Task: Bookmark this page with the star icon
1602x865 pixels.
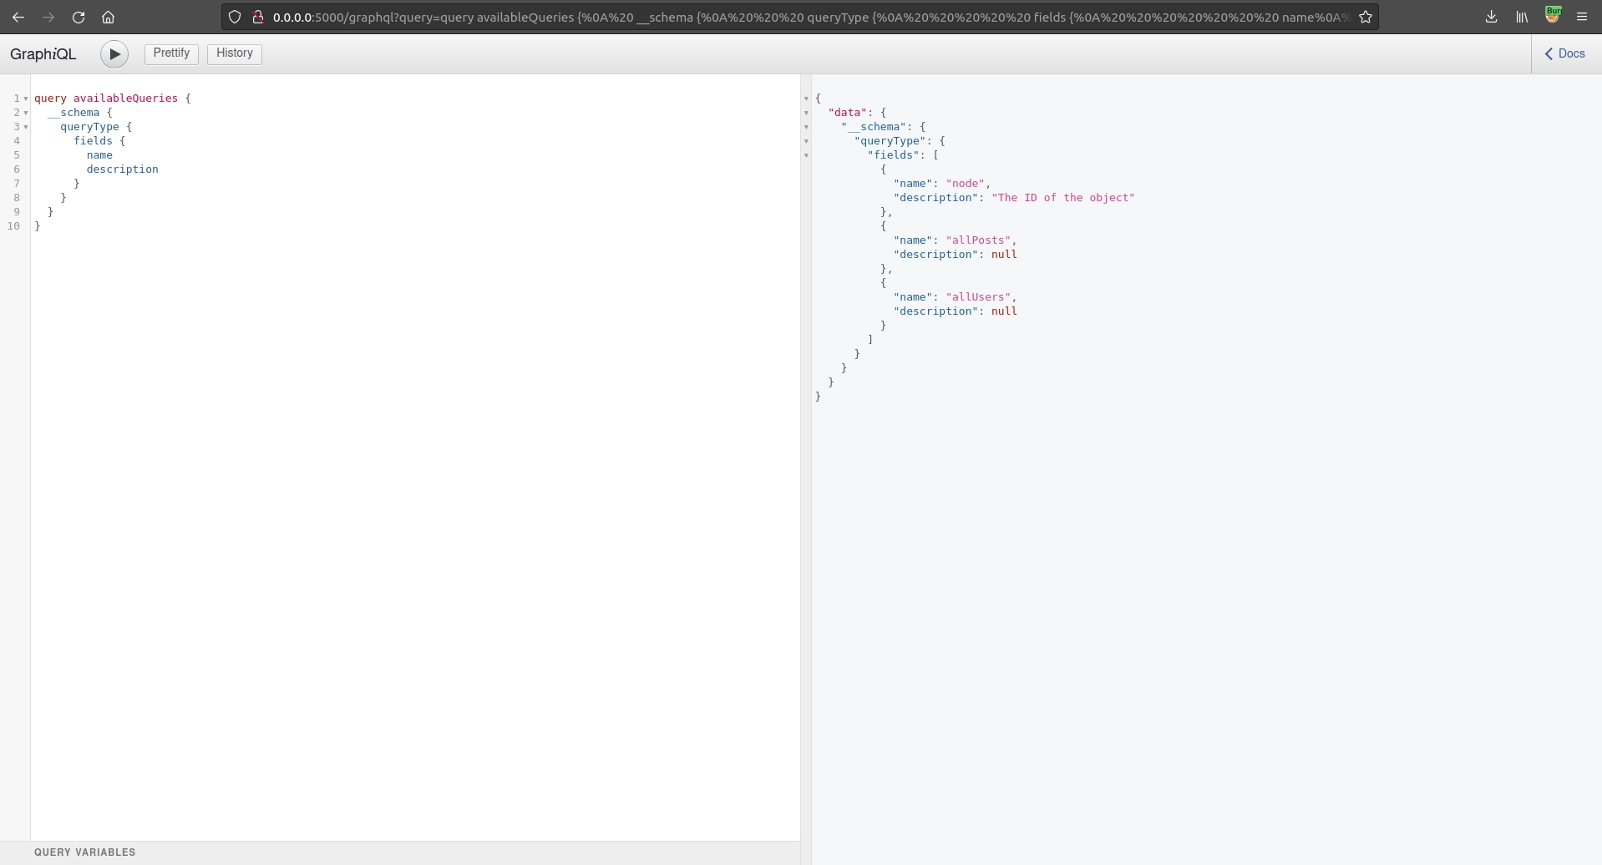Action: [x=1366, y=17]
